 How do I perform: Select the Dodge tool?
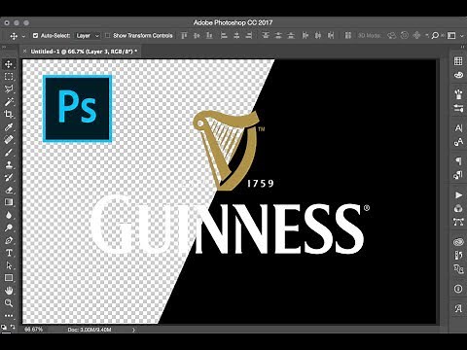(x=9, y=227)
